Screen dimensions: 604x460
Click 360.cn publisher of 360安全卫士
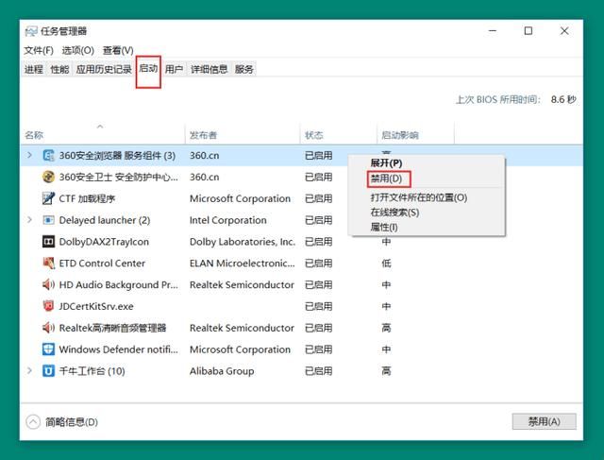click(x=205, y=177)
